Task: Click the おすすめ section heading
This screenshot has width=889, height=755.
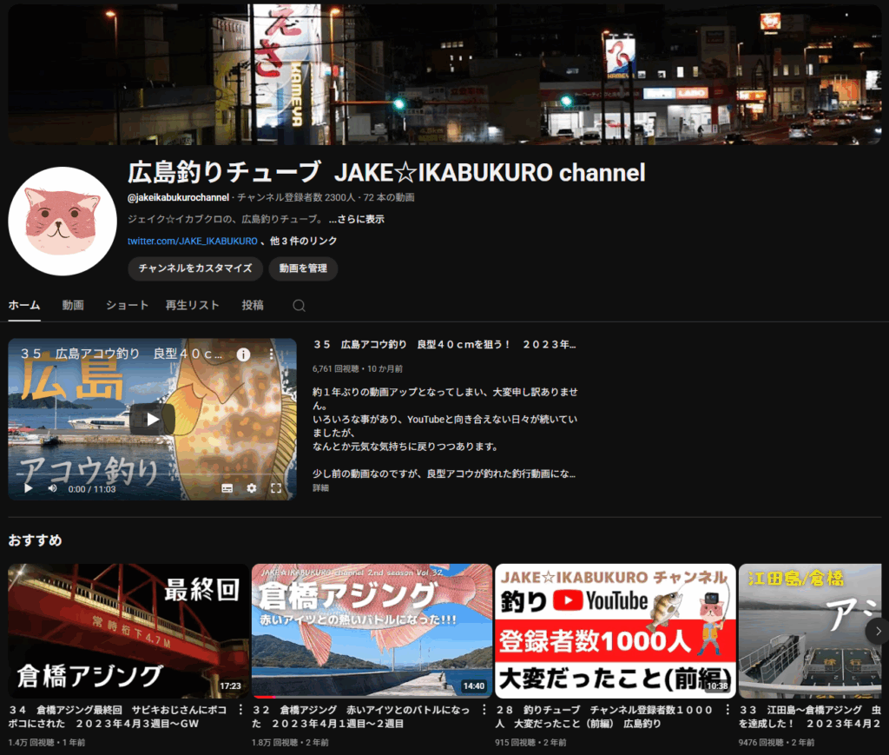Action: [x=35, y=540]
